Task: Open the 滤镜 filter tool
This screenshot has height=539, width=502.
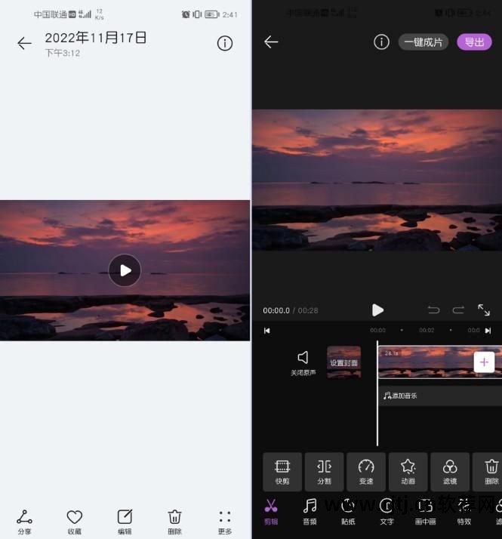Action: (450, 472)
